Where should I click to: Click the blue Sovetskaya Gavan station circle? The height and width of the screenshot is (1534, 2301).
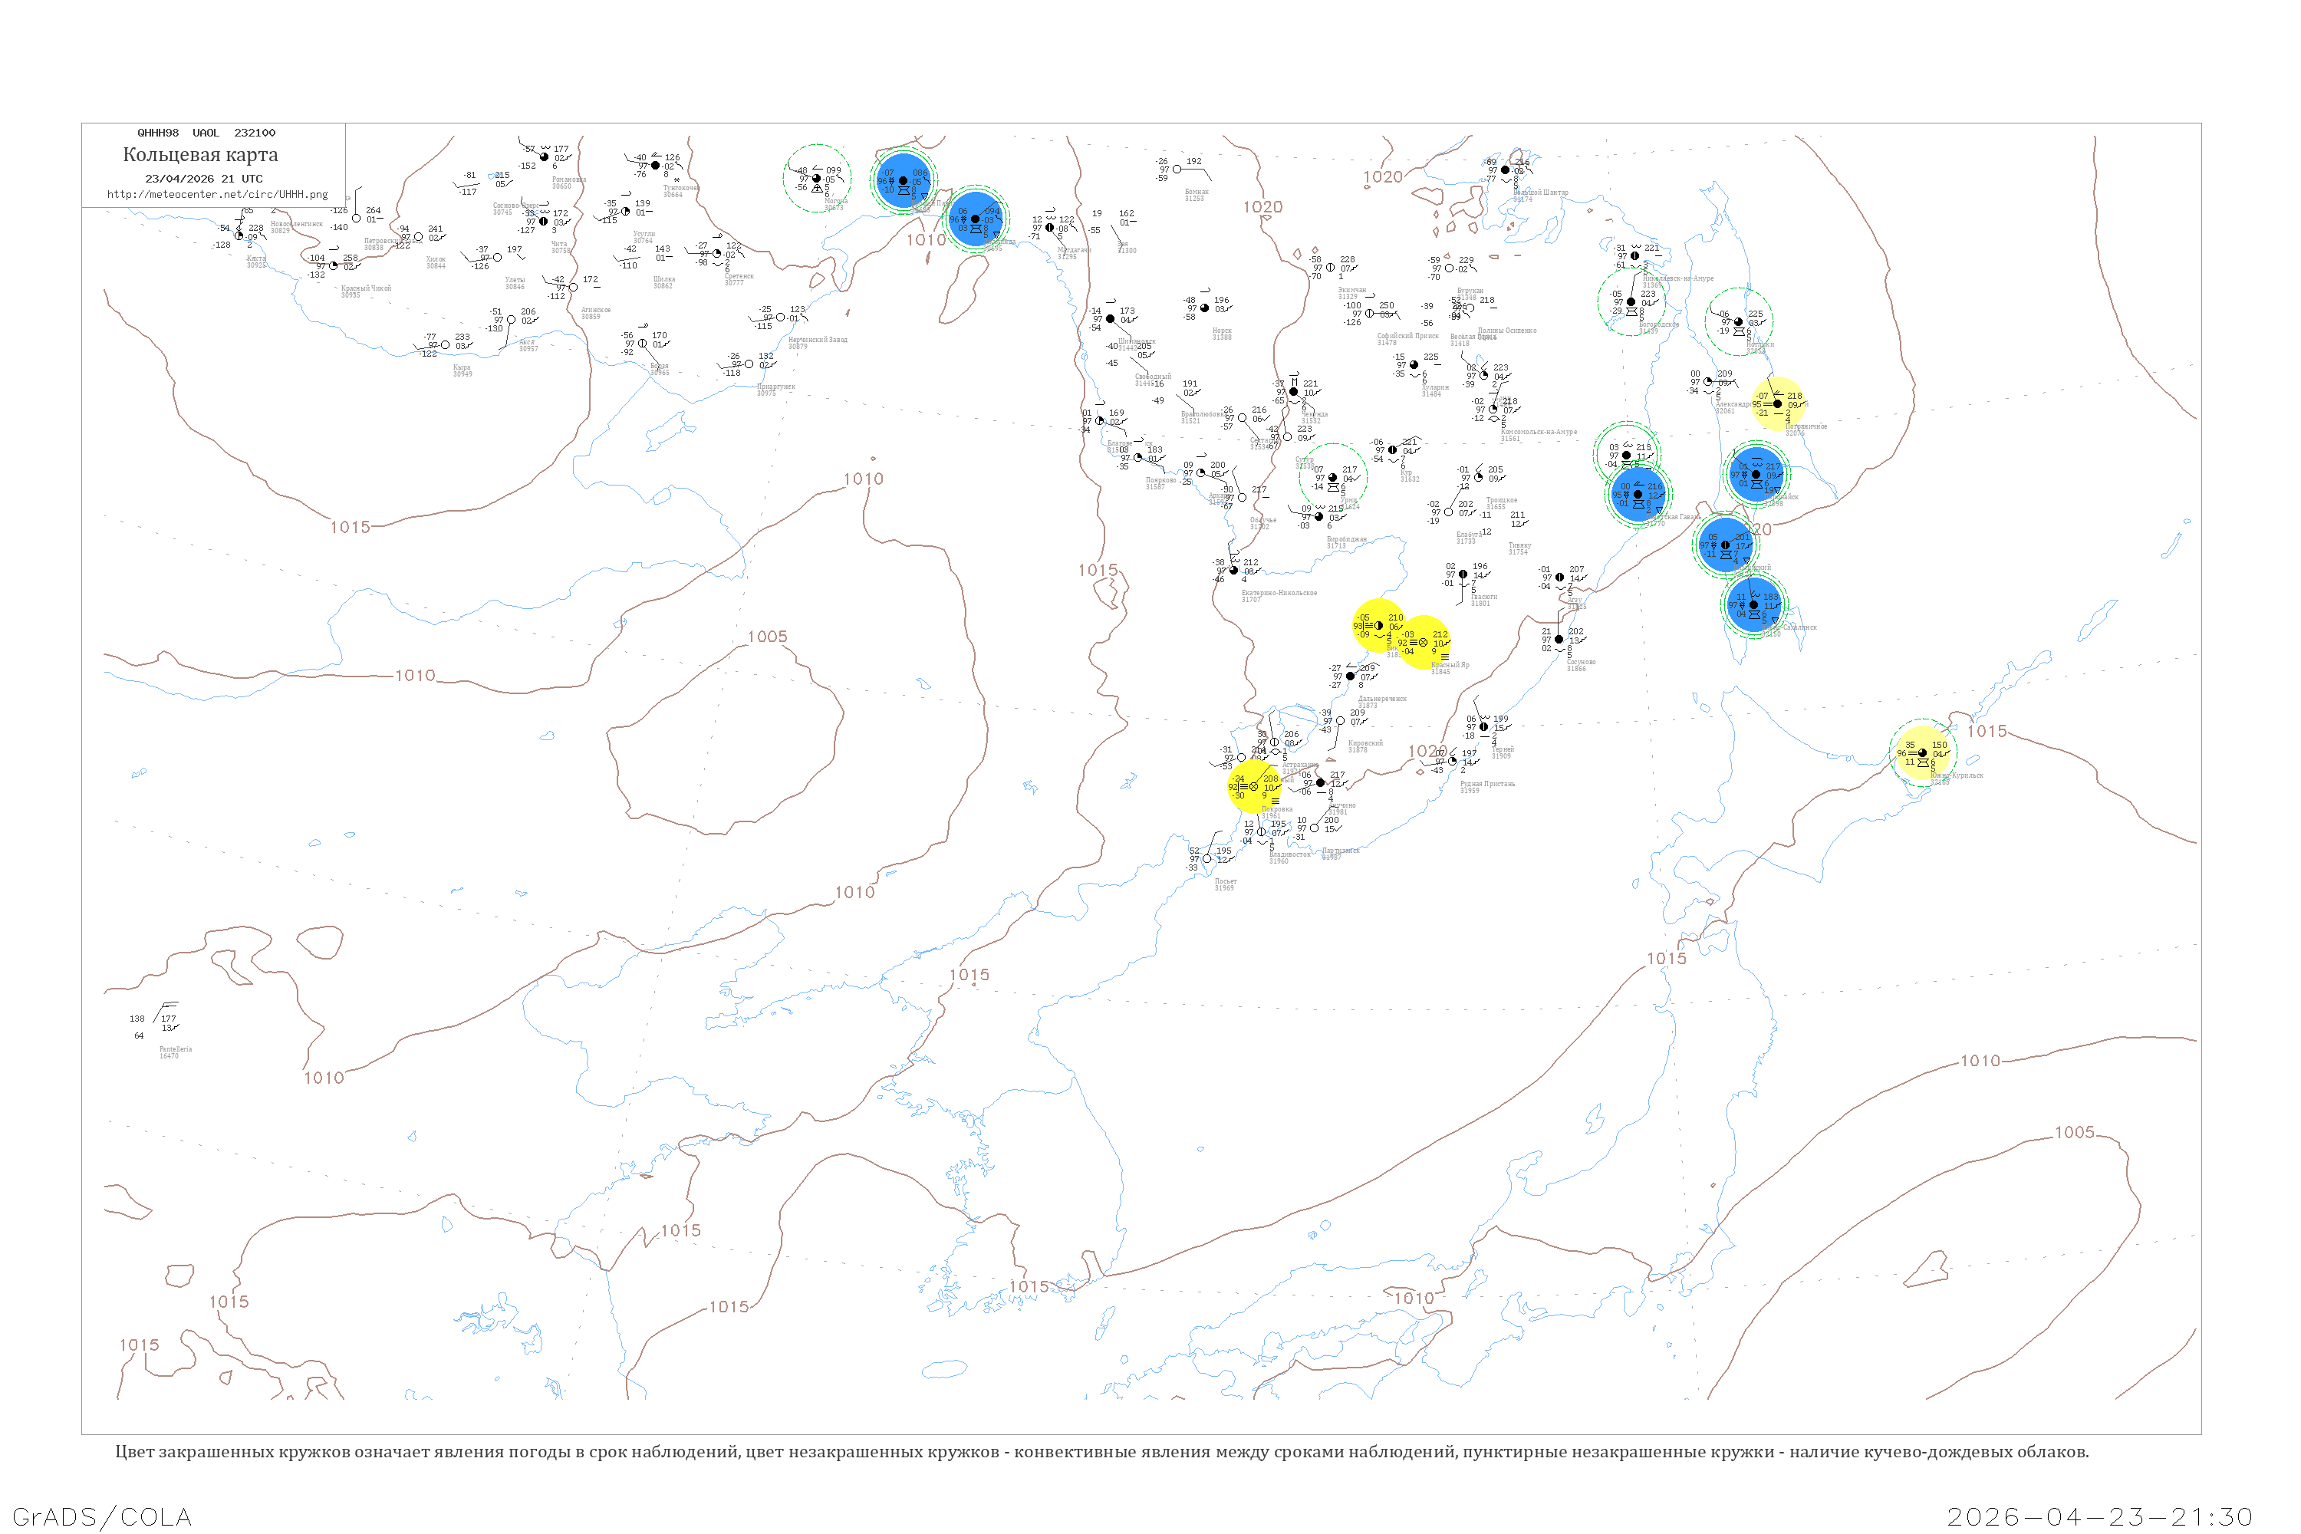click(x=1638, y=494)
